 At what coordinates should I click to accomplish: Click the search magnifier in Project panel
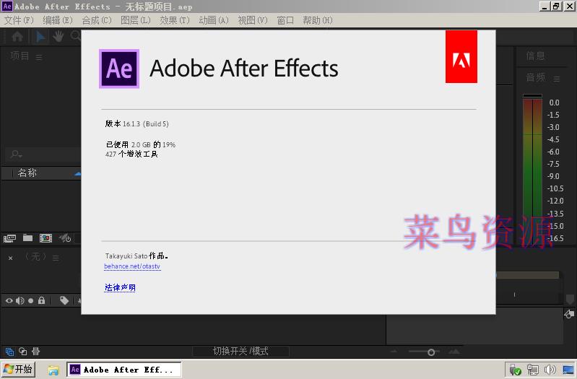point(16,154)
